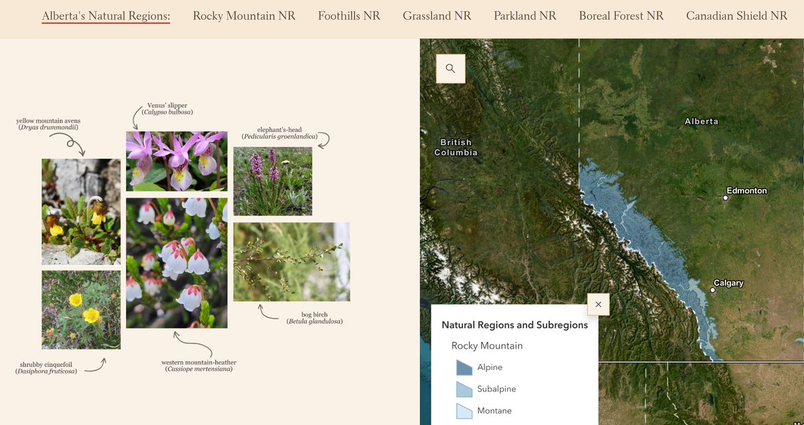Click the Calgary city marker on the map

tap(712, 290)
